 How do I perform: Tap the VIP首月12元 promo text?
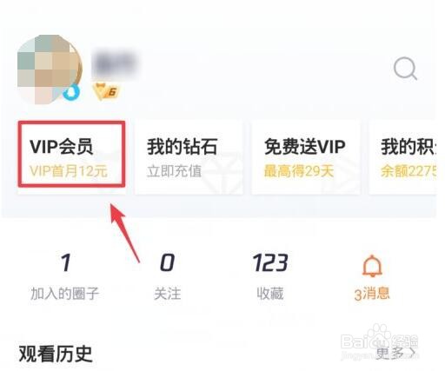pyautogui.click(x=69, y=171)
